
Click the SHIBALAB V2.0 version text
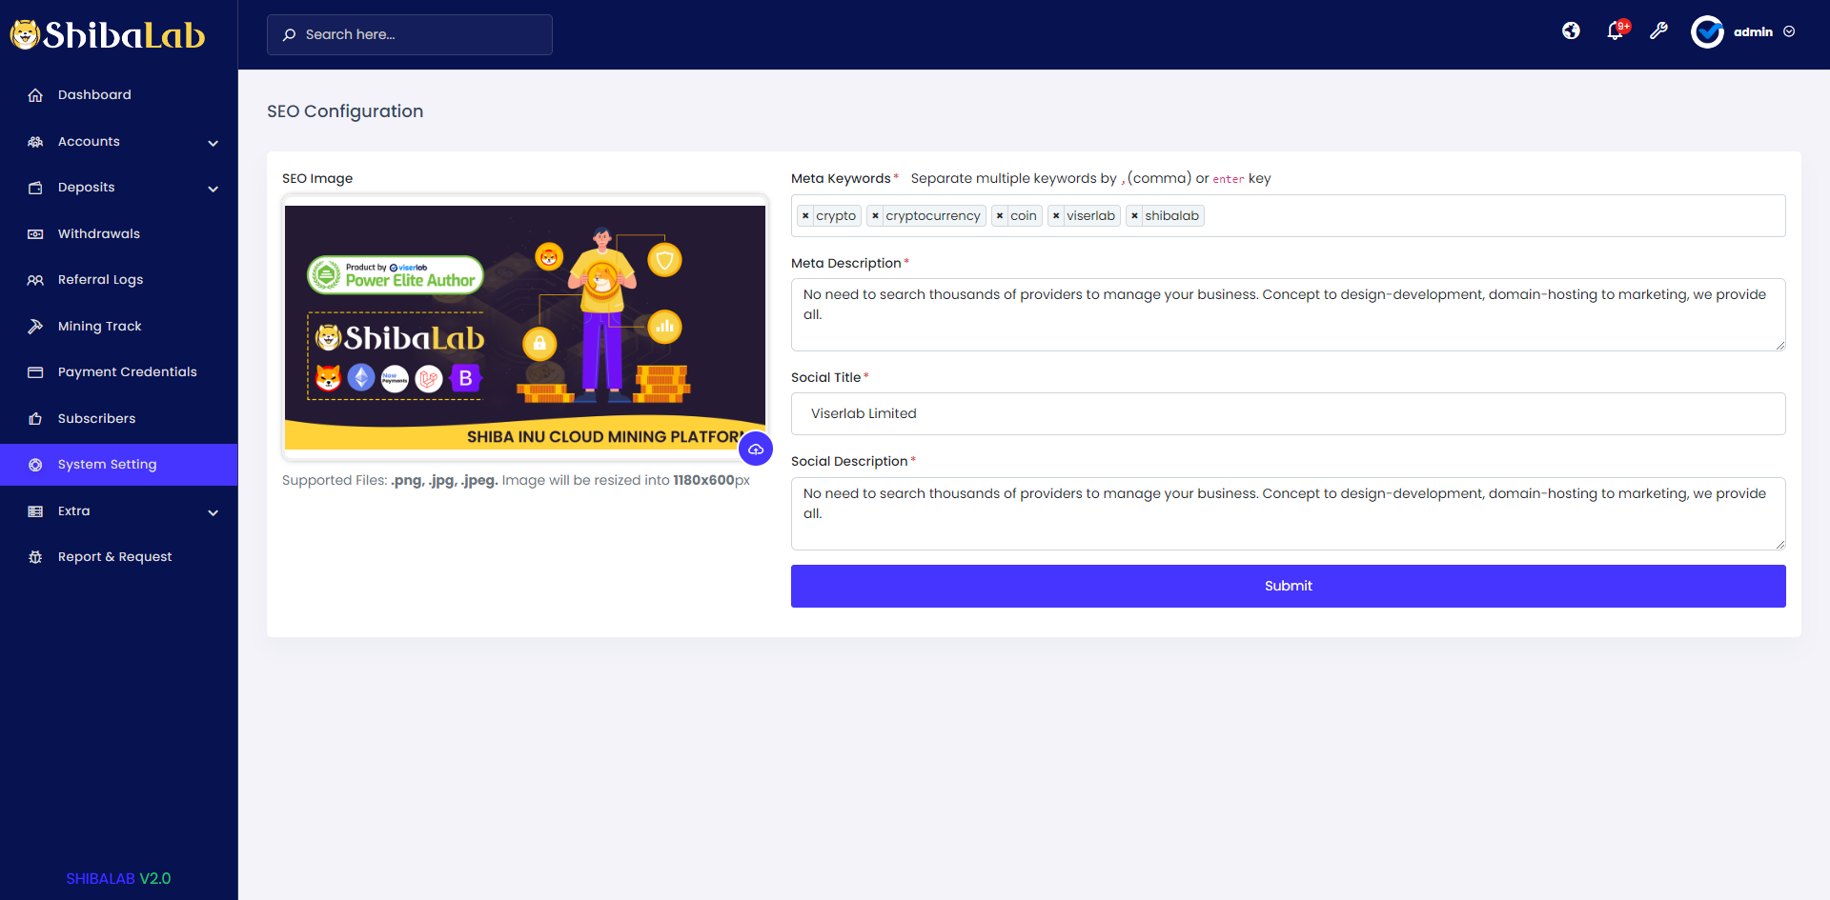point(118,878)
